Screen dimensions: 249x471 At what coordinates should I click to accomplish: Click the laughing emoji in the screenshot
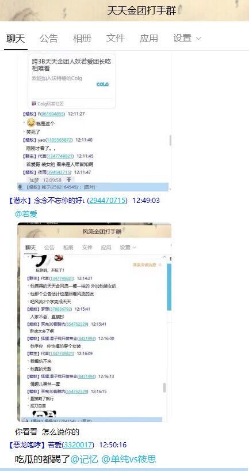31,123
